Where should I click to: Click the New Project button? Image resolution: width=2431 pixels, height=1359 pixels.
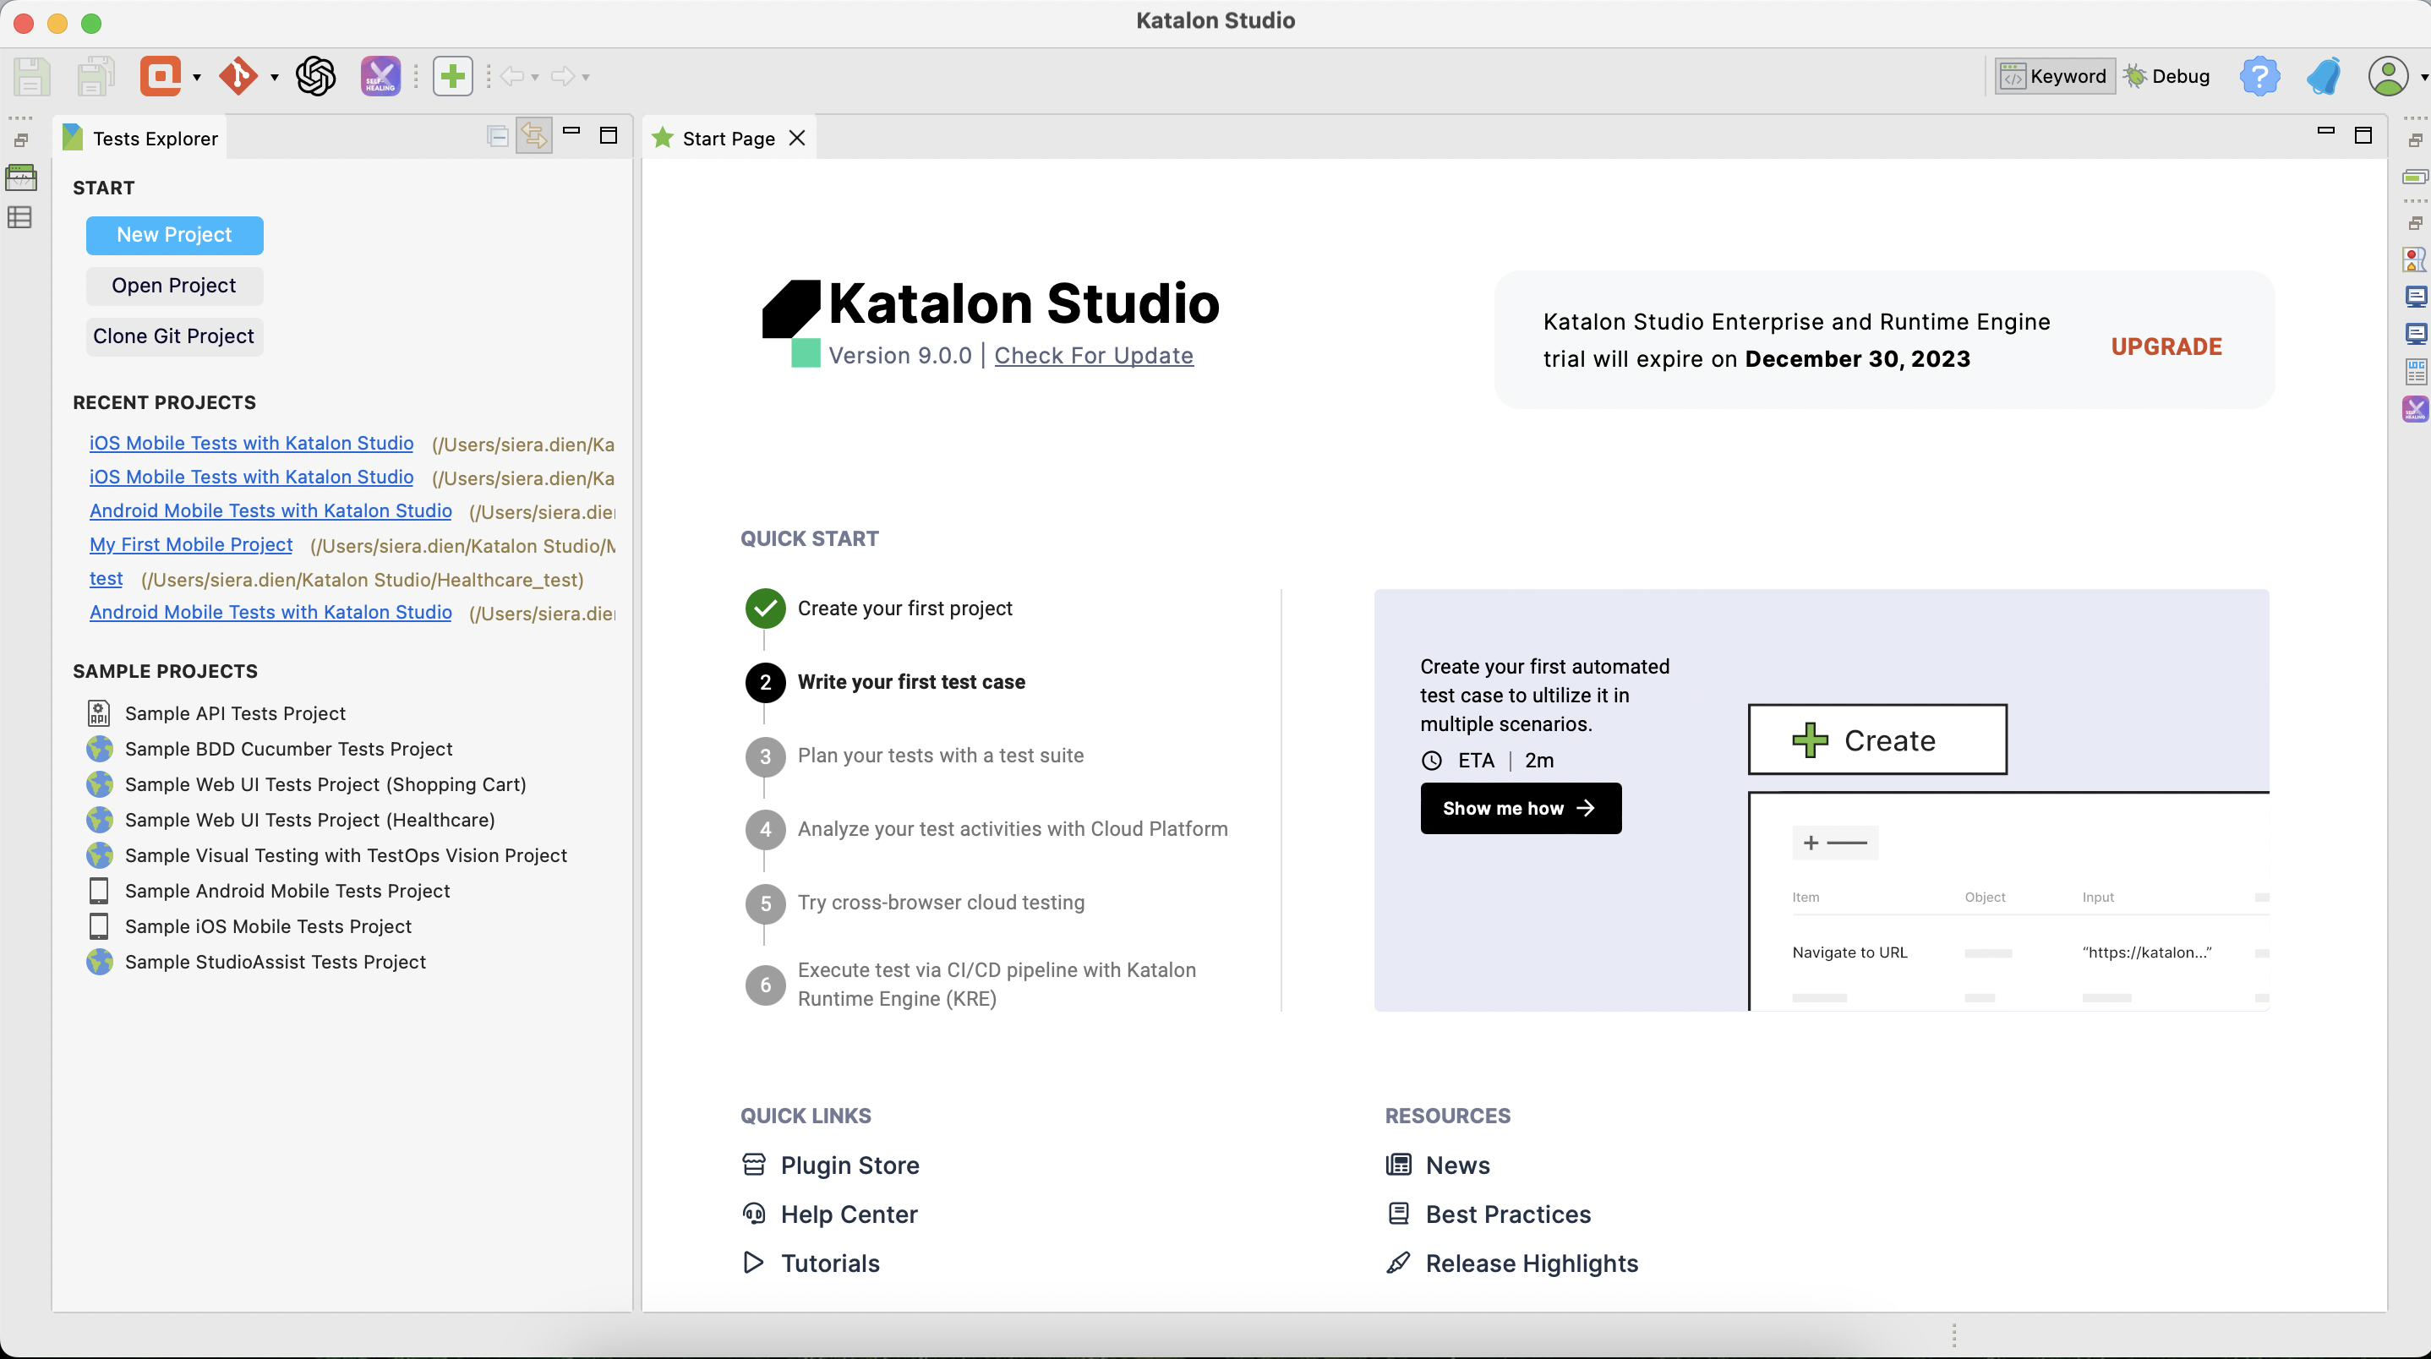tap(175, 234)
